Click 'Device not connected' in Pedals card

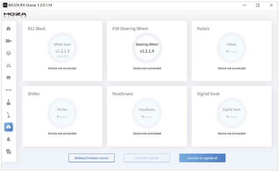coord(231,68)
